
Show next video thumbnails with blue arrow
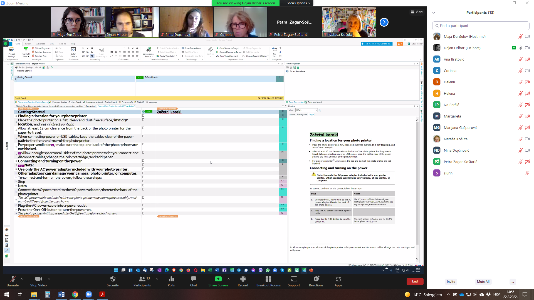pyautogui.click(x=384, y=22)
